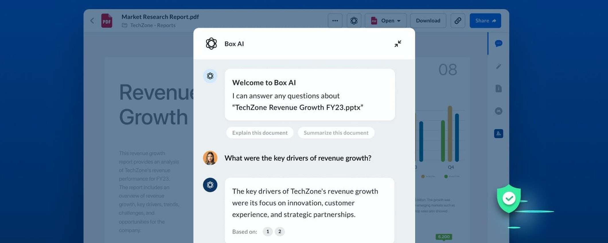
Task: Open citation reference 1
Action: pos(268,232)
